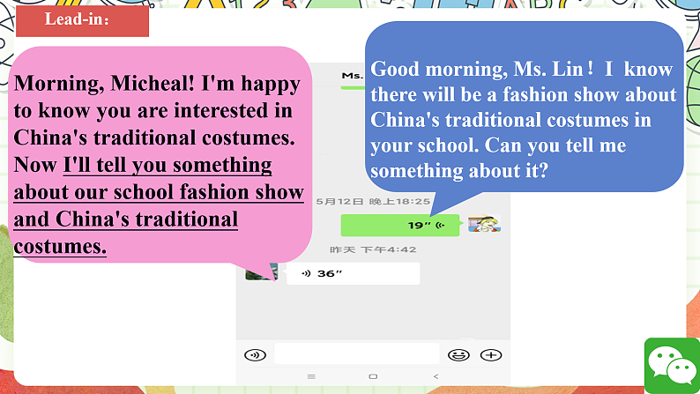
Task: Click the 昨天 下午4:42 timestamp
Action: tap(373, 249)
